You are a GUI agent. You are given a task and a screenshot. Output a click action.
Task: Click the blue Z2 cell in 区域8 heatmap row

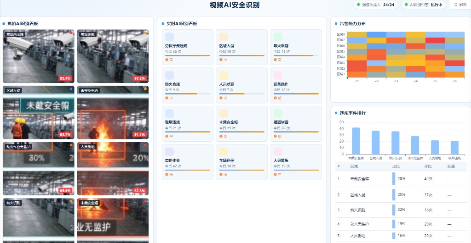[x=377, y=35]
